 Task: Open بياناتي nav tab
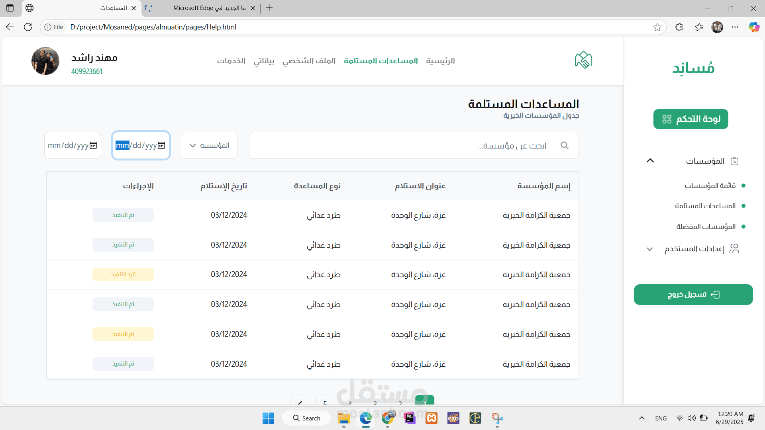click(264, 61)
